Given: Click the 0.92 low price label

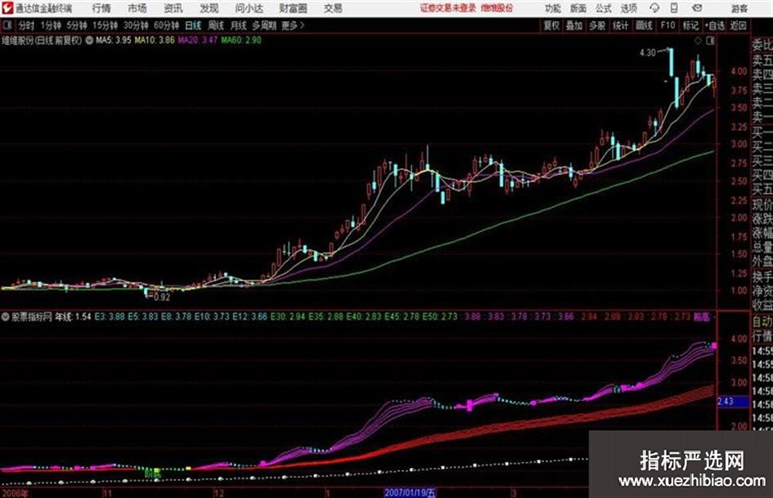Looking at the screenshot, I should (x=162, y=298).
